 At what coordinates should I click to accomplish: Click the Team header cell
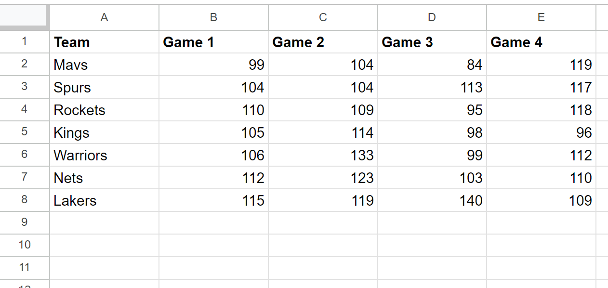(104, 42)
